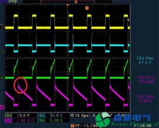Click the Ch2 Max 67.0 V measurement
This screenshot has height=128, width=159.
pyautogui.click(x=145, y=60)
